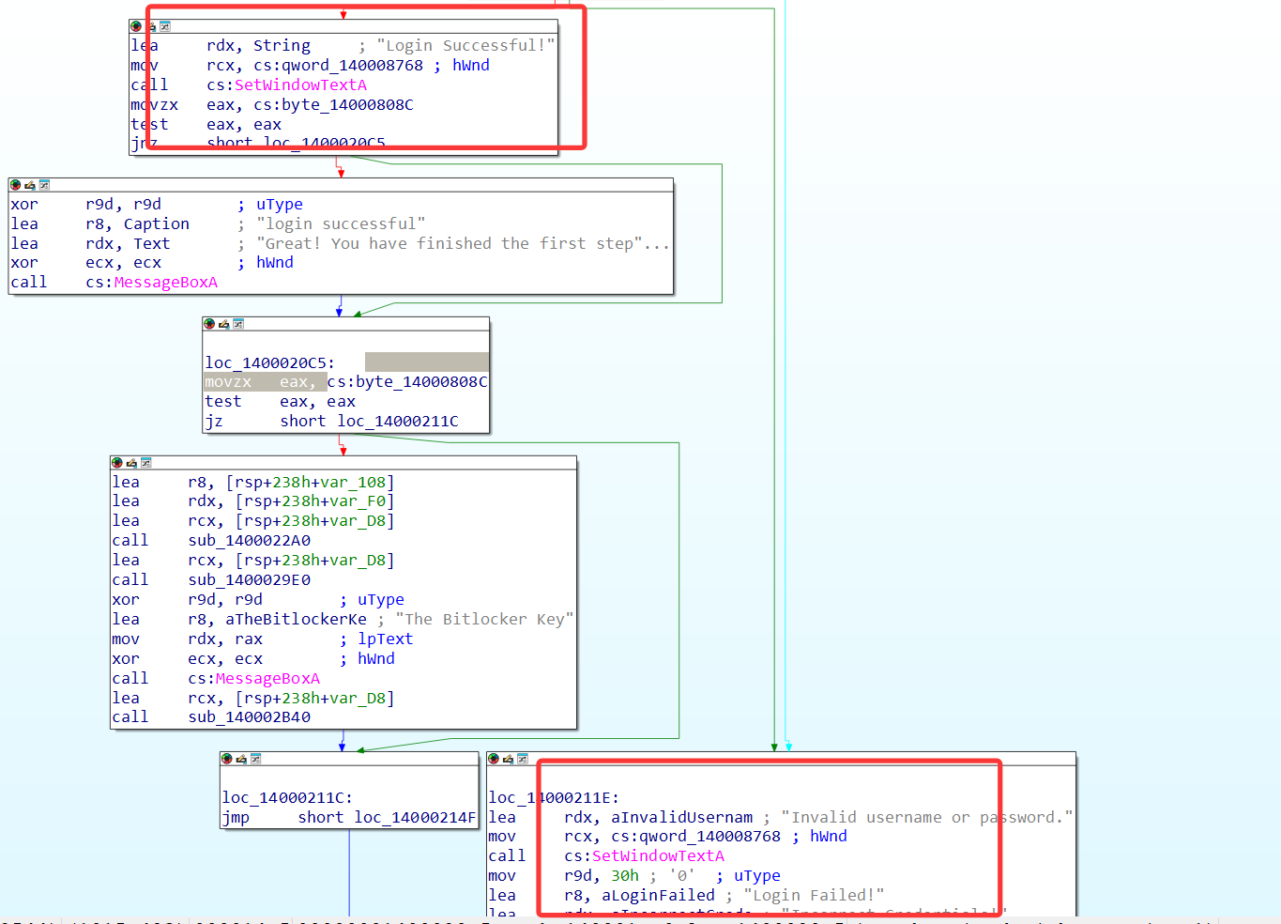Select MessageBoxA in the Bitlocker Key block
The image size is (1281, 924).
tap(267, 679)
